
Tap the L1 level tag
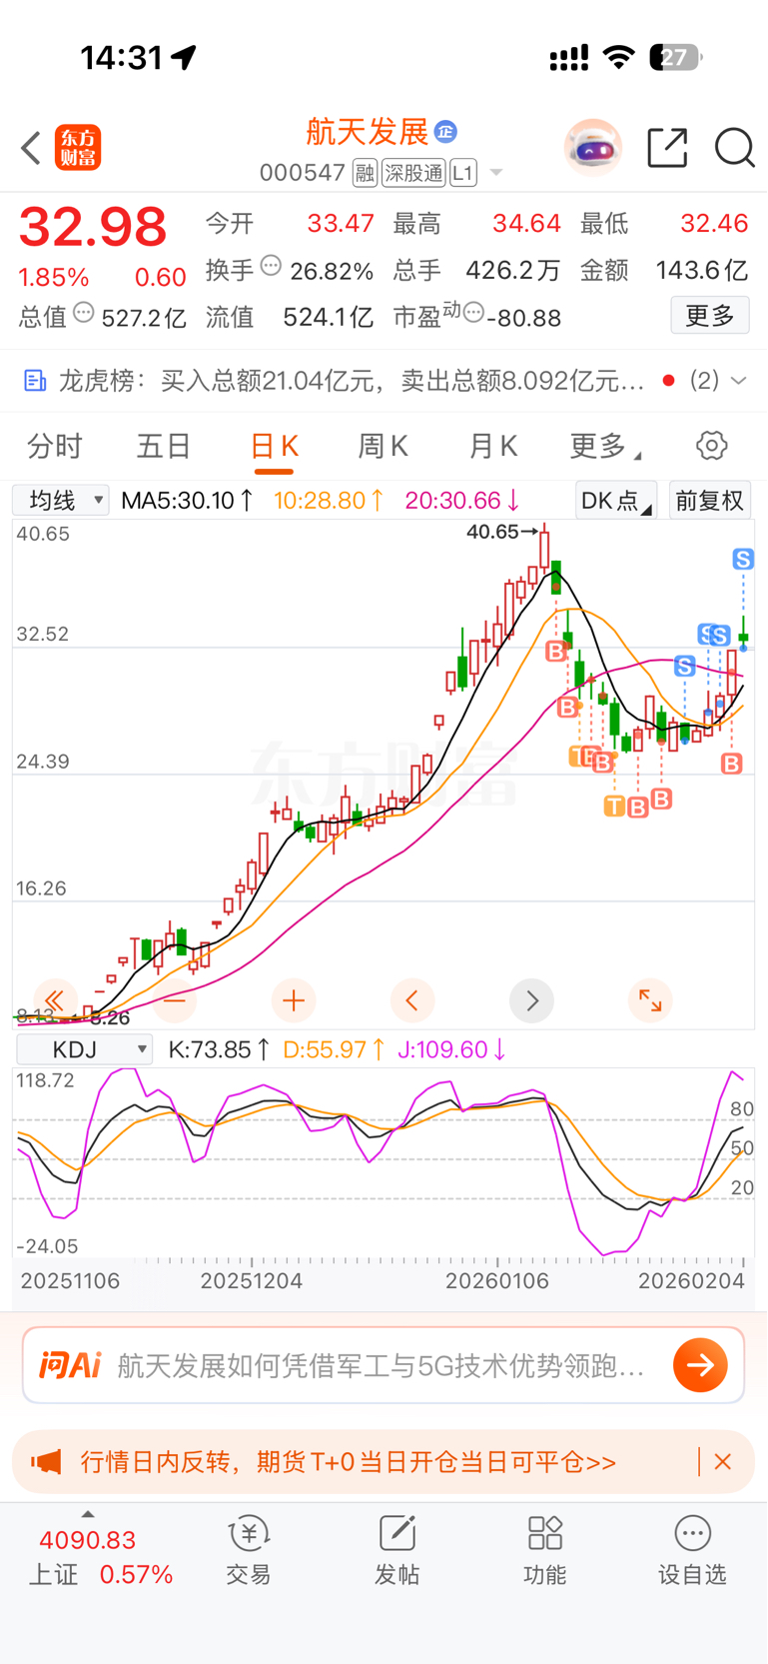point(462,173)
